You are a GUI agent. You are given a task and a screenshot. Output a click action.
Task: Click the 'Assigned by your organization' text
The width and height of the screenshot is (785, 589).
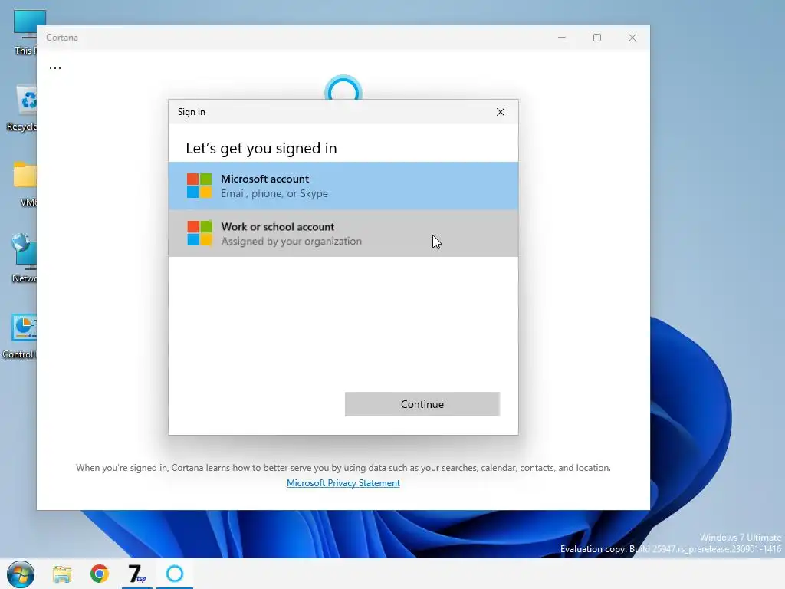coord(291,242)
